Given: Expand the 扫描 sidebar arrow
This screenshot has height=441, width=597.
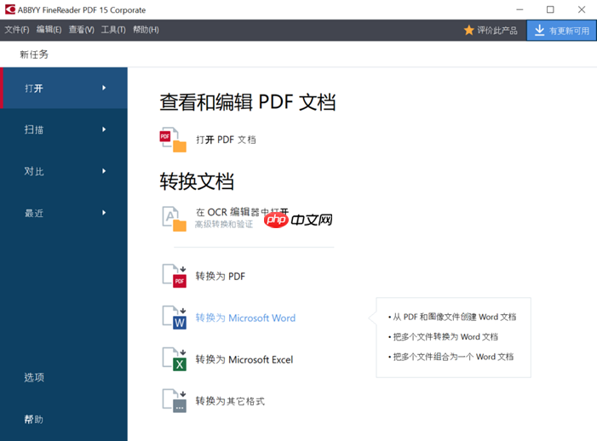Looking at the screenshot, I should coord(104,129).
